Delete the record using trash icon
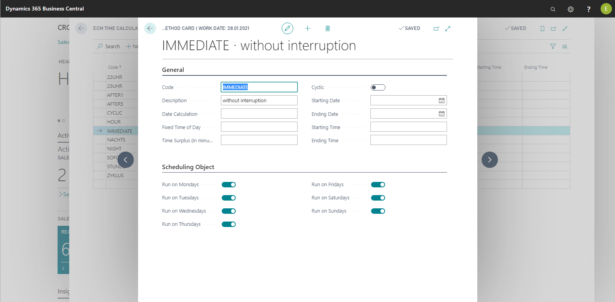 point(328,28)
